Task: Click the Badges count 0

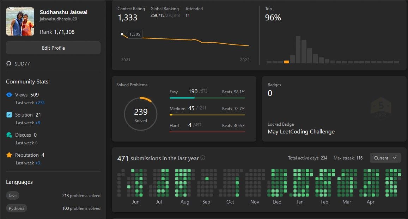Action: (x=270, y=93)
